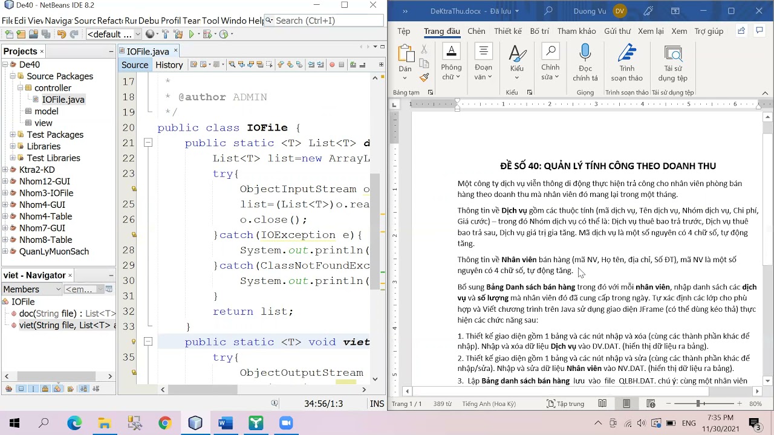Open Xem lại tab in Word
This screenshot has height=435, width=774.
(651, 31)
